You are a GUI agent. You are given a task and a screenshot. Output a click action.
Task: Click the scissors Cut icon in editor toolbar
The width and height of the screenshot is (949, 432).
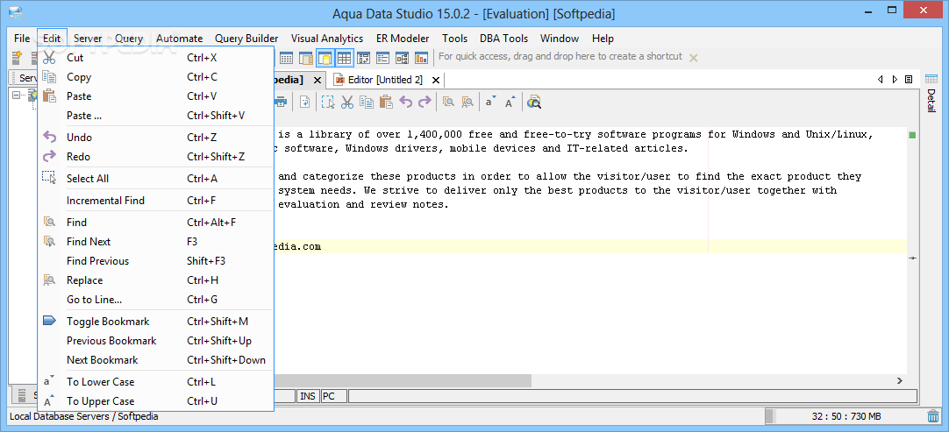[x=346, y=103]
